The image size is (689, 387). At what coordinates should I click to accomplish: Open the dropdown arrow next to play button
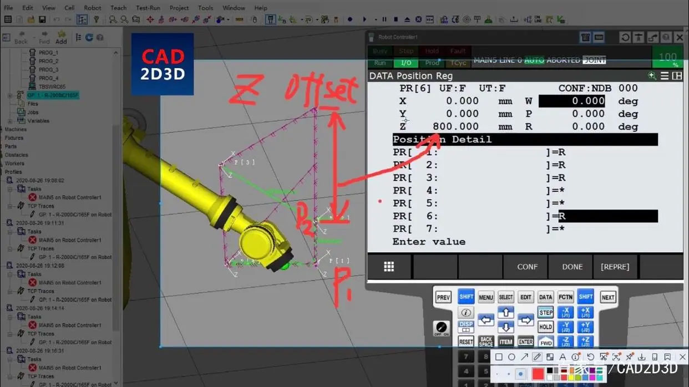tap(376, 19)
